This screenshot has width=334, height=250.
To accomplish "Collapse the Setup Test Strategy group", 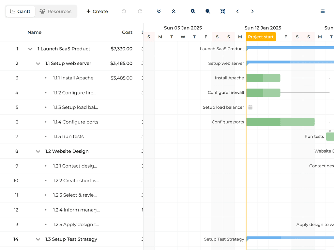I will click(x=38, y=239).
